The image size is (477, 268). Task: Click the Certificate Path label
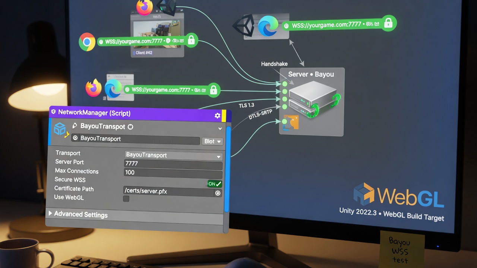[74, 189]
